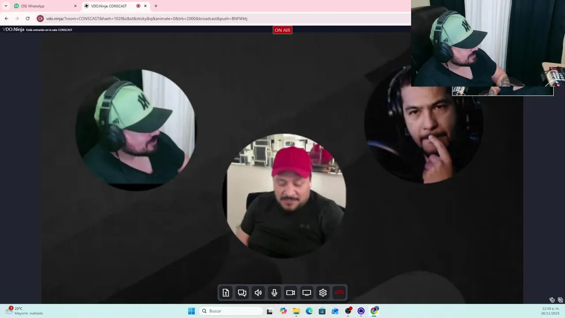Open the chat bubbles icon
This screenshot has height=318, width=565.
(x=242, y=292)
